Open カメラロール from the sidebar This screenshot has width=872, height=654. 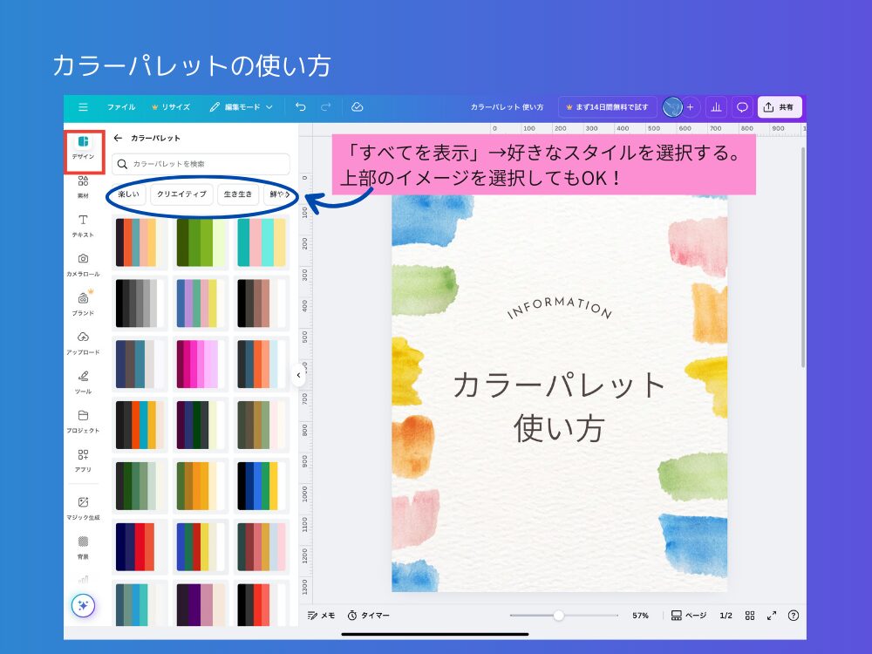(x=83, y=266)
